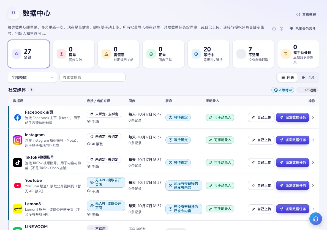This screenshot has width=327, height=230.
Task: Click 可手动录入 in YouTube row
Action: 220,185
